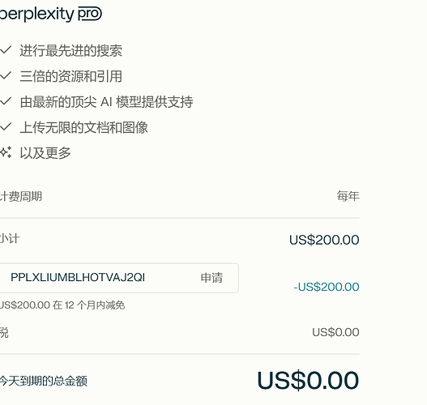This screenshot has width=427, height=405.
Task: Click the large total US$0.00
Action: (x=308, y=380)
